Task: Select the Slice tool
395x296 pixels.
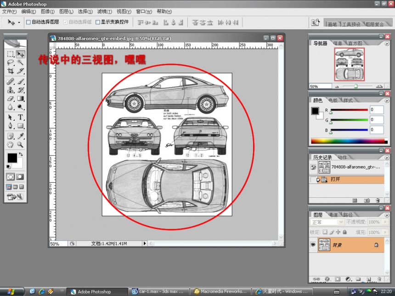Action: (x=20, y=71)
